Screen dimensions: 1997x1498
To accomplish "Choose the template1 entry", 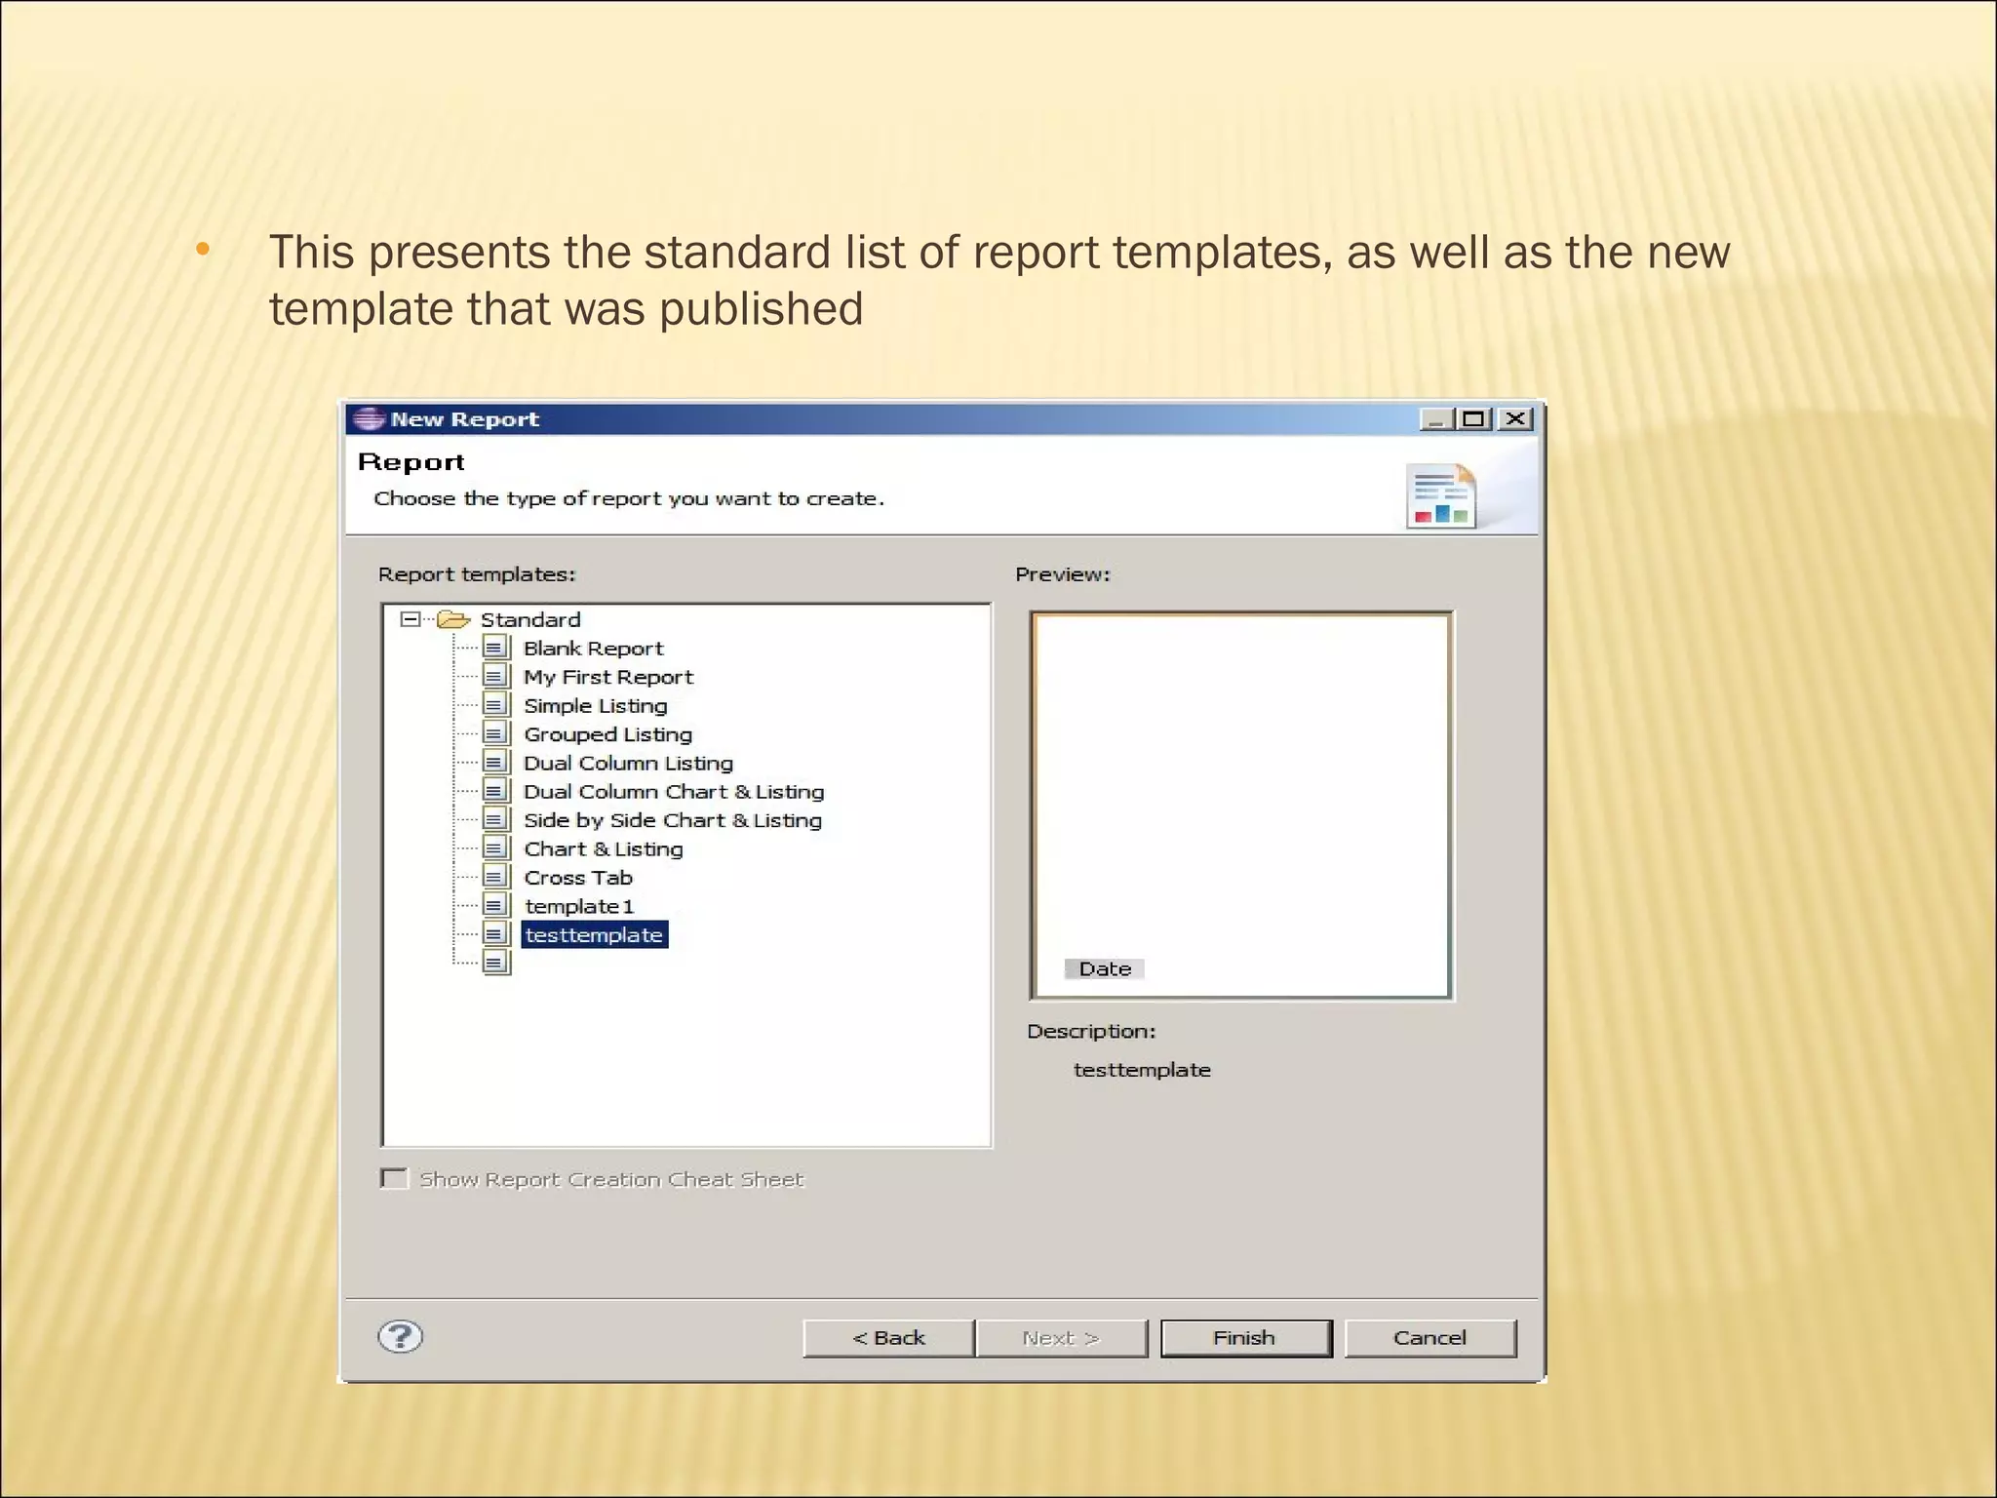I will point(579,906).
